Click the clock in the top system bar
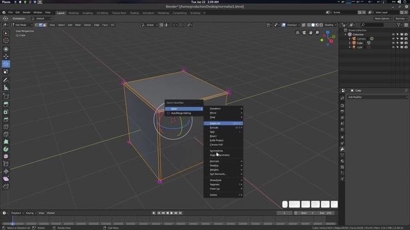The width and height of the screenshot is (410, 230). [x=205, y=2]
